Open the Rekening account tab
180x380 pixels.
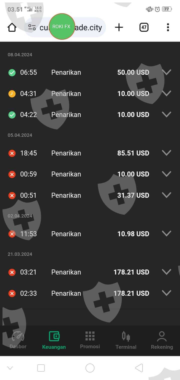[x=162, y=340]
